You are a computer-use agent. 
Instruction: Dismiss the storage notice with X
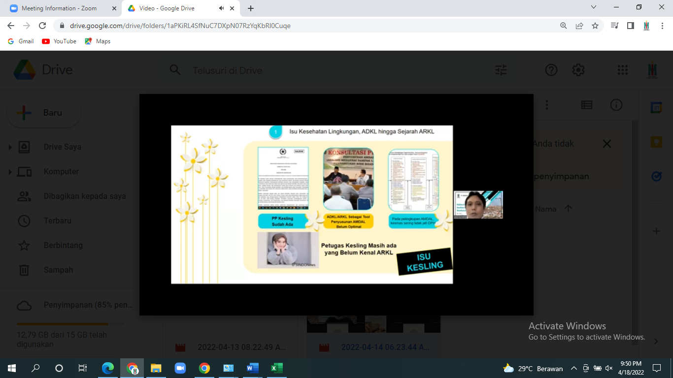[x=607, y=144]
